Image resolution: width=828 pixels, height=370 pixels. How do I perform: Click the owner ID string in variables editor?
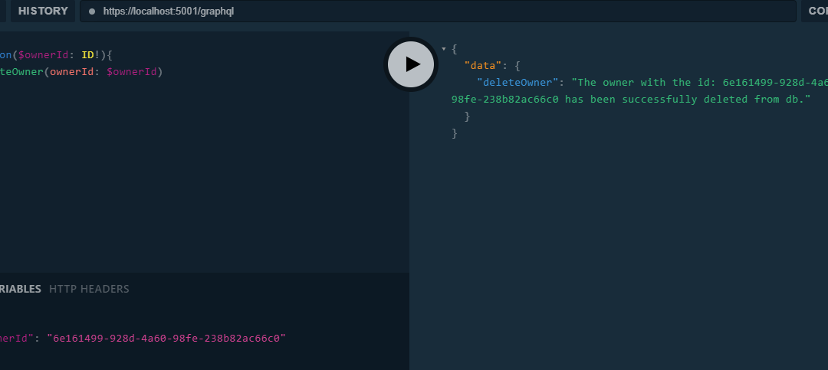coord(166,337)
